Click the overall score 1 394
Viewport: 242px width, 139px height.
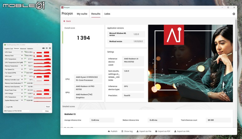point(83,38)
